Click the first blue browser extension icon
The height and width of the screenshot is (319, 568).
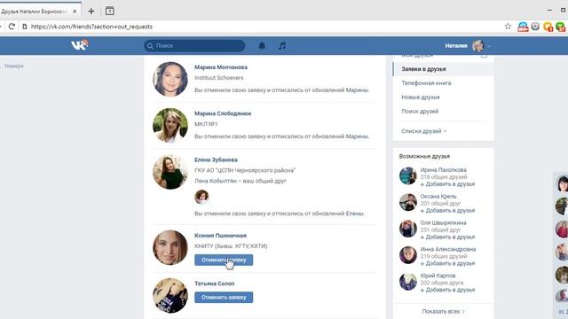click(523, 27)
